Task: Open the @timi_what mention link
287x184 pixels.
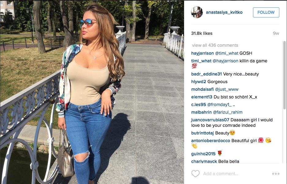Action: tap(226, 53)
